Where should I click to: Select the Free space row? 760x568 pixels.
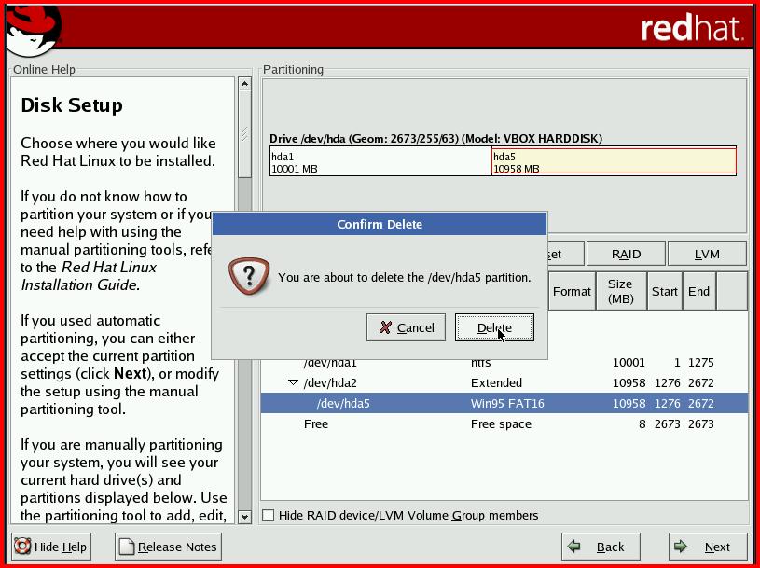(x=504, y=424)
